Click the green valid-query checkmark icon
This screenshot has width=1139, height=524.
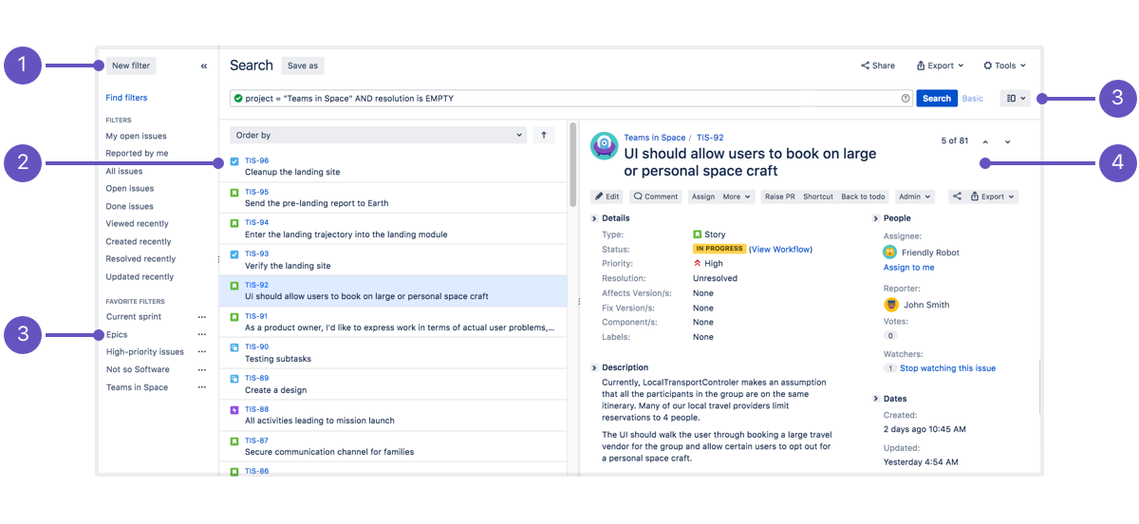[238, 98]
